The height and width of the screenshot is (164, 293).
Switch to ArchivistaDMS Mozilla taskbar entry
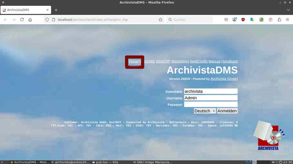[x=30, y=162]
